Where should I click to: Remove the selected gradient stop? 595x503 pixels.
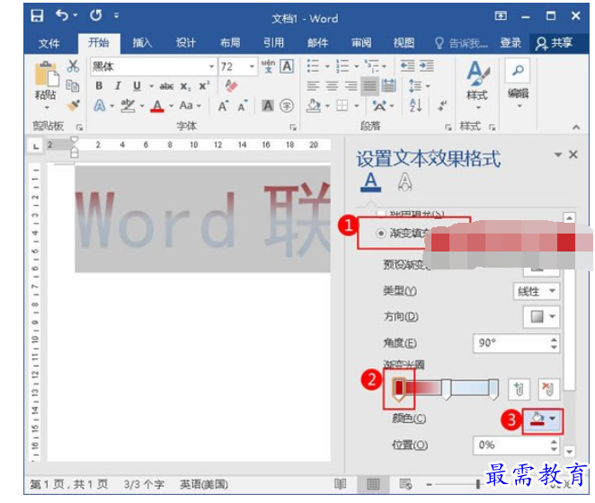(548, 389)
